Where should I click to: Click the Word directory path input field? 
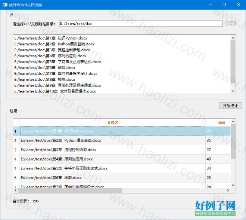[x=141, y=24]
